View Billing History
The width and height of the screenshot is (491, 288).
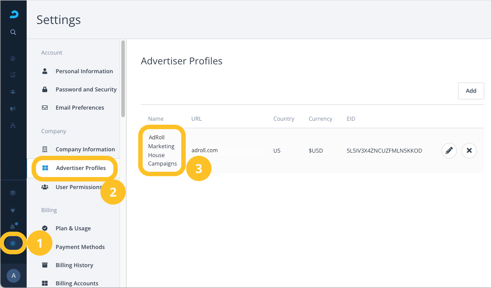pyautogui.click(x=74, y=265)
